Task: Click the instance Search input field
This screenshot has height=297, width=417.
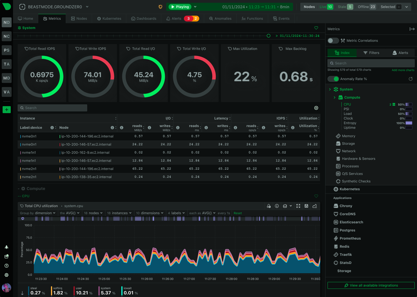Action: click(x=52, y=108)
